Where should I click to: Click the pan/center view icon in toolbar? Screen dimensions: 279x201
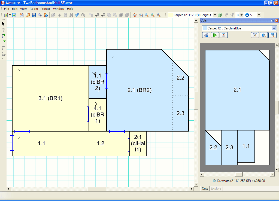(135, 15)
